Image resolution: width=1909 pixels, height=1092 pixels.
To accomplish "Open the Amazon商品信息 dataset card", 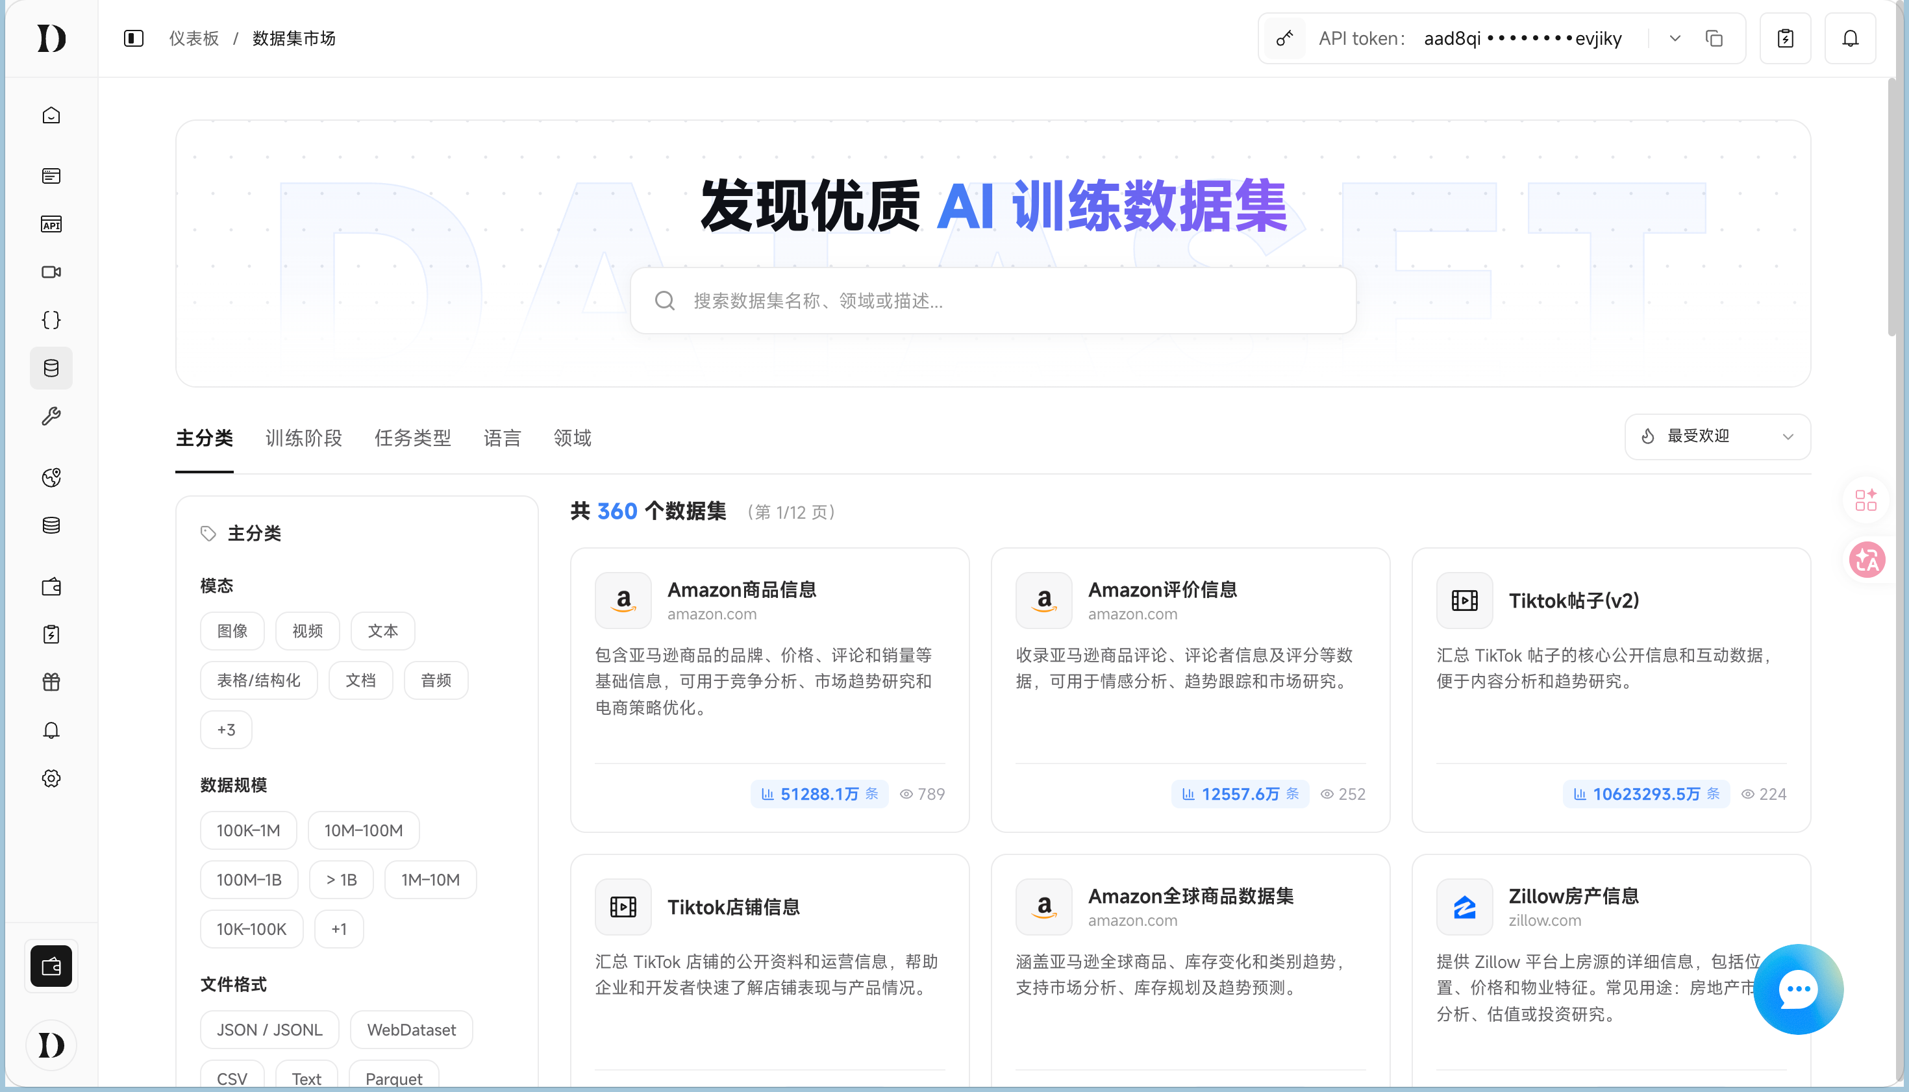I will 769,690.
